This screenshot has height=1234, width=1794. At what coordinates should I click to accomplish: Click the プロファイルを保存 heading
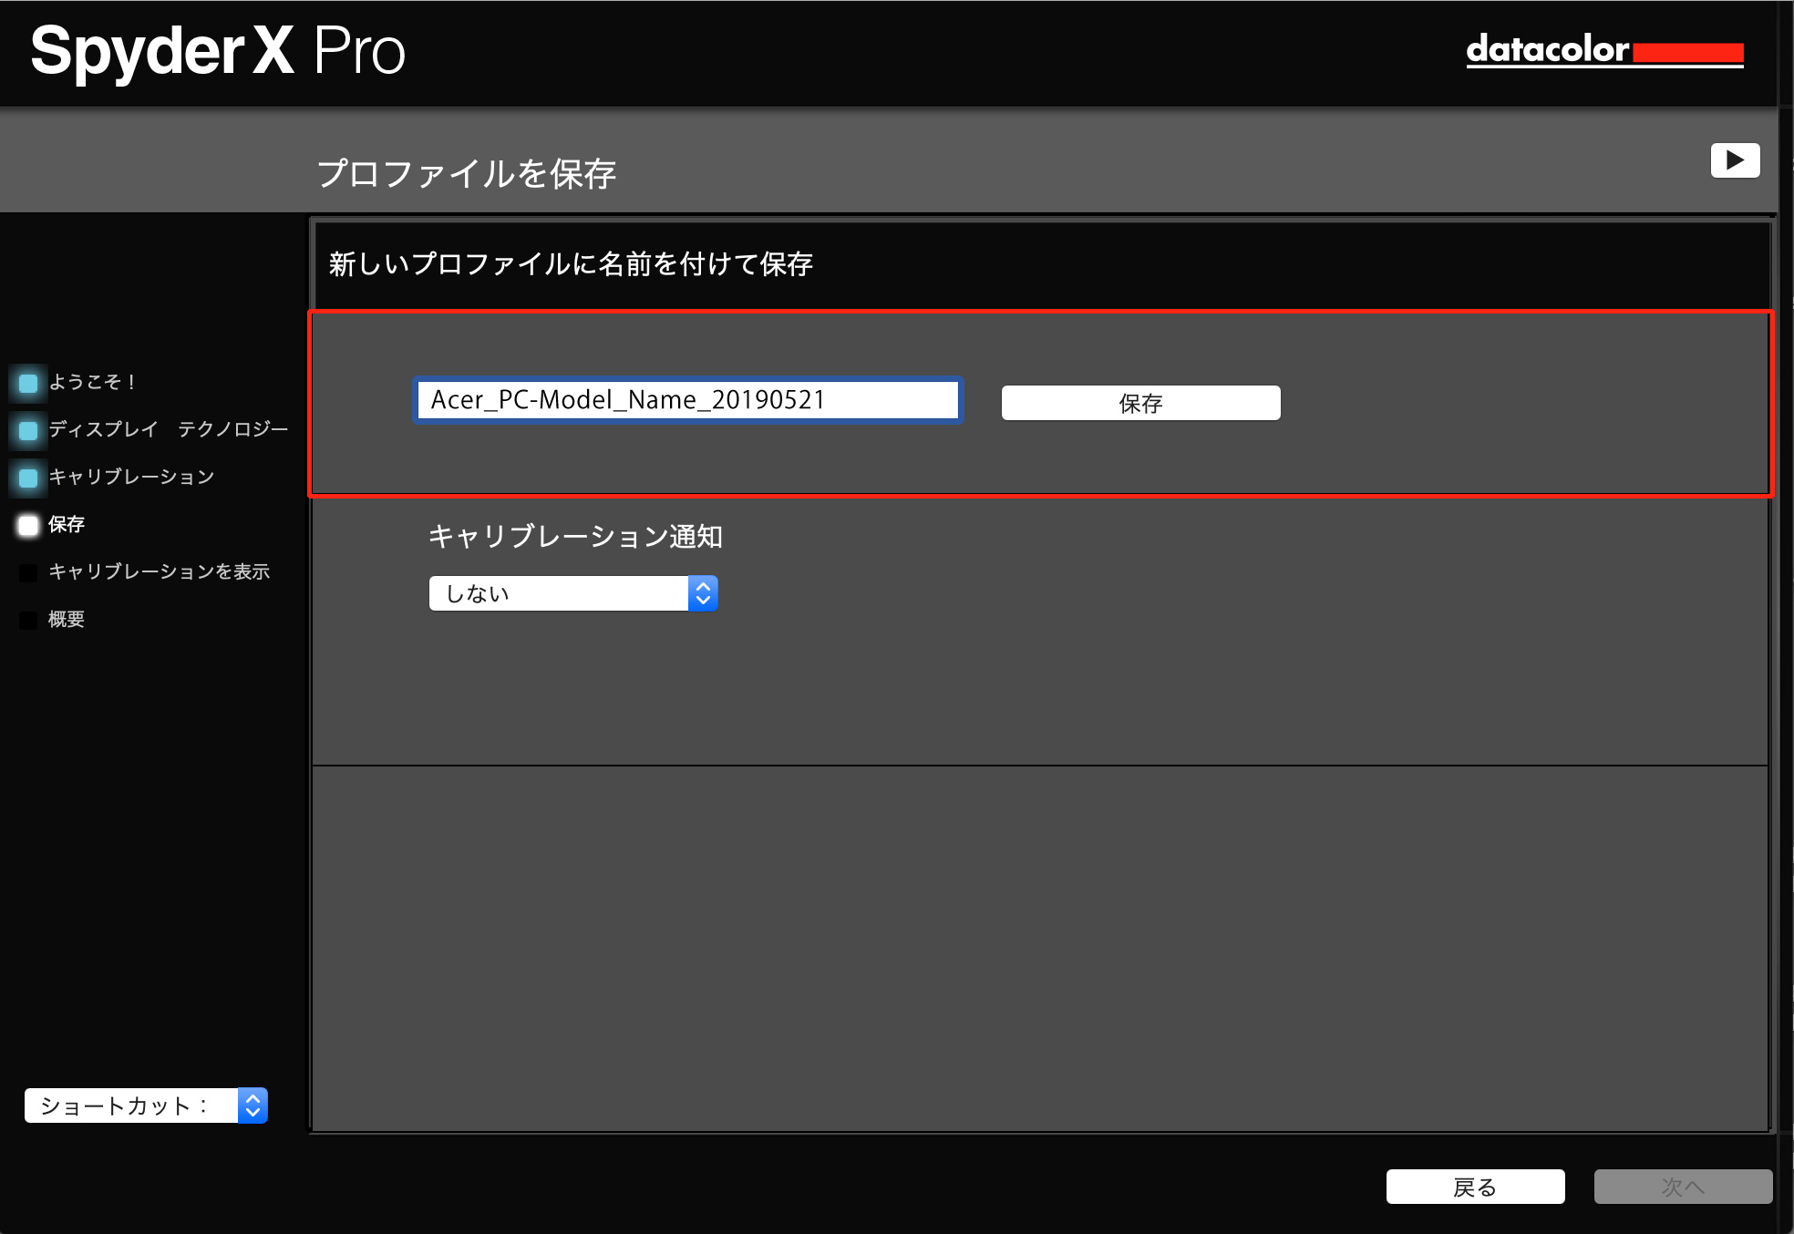point(467,173)
